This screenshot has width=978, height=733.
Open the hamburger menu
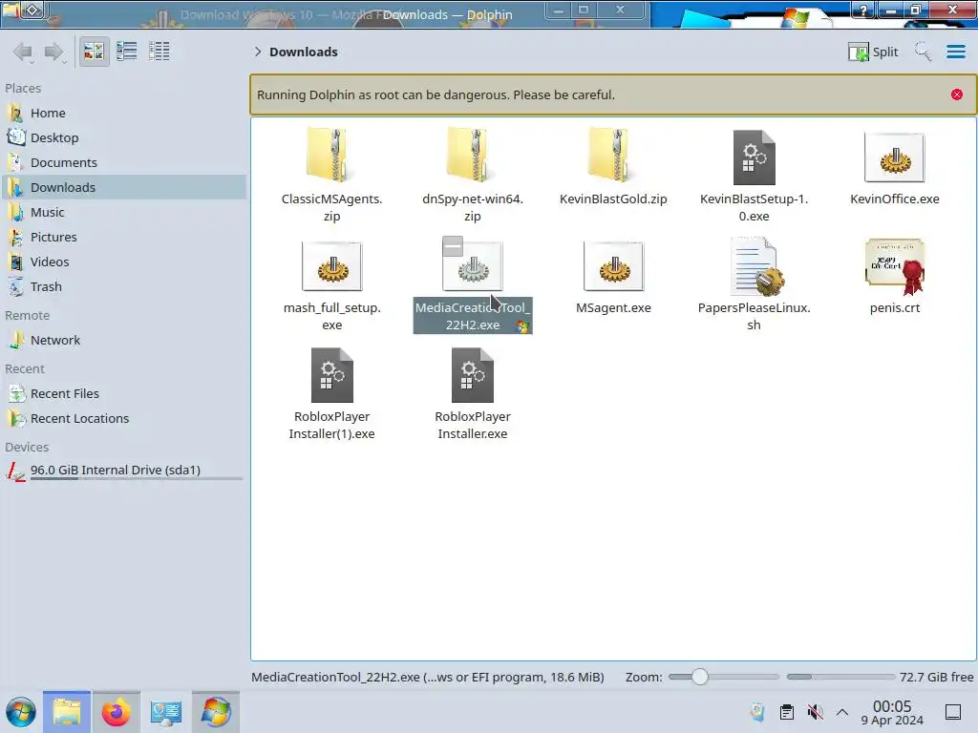[955, 52]
